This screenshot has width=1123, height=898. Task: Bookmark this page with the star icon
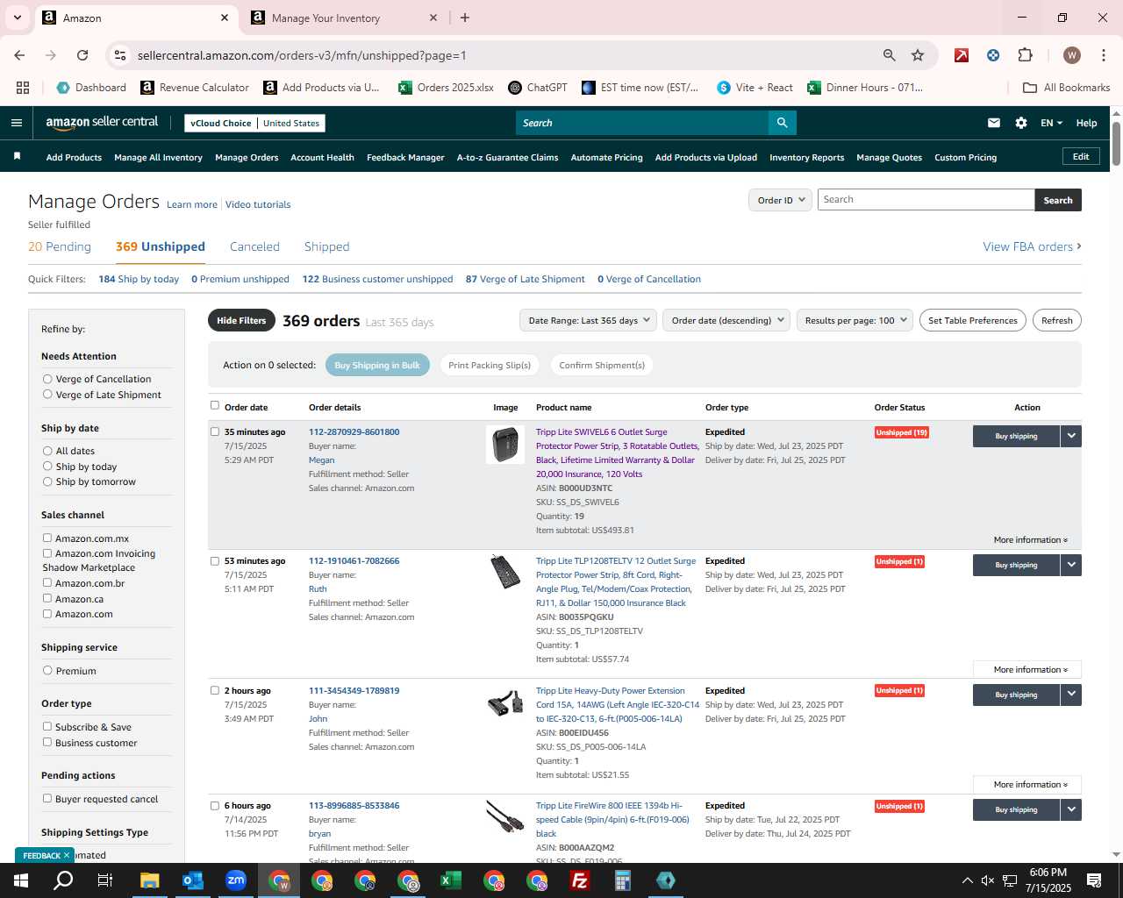point(918,55)
